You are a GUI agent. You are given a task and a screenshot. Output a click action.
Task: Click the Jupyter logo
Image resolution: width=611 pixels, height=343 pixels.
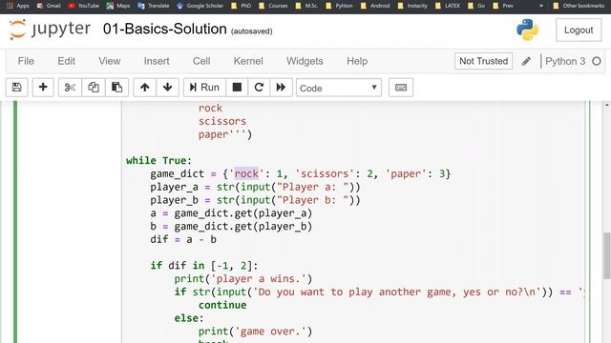[50, 30]
